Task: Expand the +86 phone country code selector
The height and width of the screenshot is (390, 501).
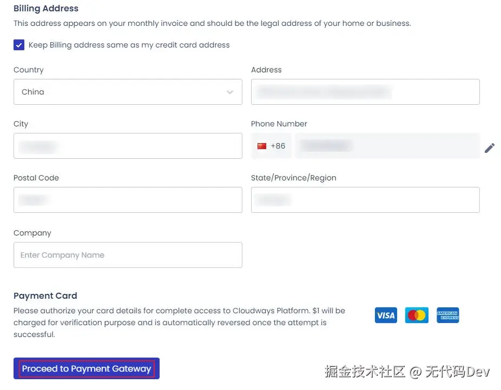Action: coord(271,146)
